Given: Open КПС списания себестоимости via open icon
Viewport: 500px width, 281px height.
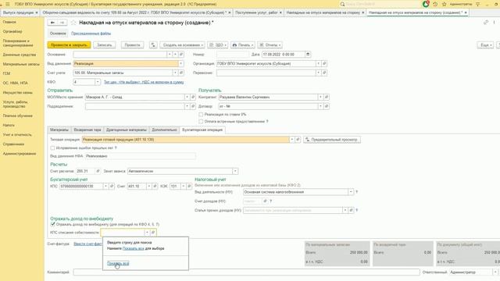Looking at the screenshot, I should (153, 233).
